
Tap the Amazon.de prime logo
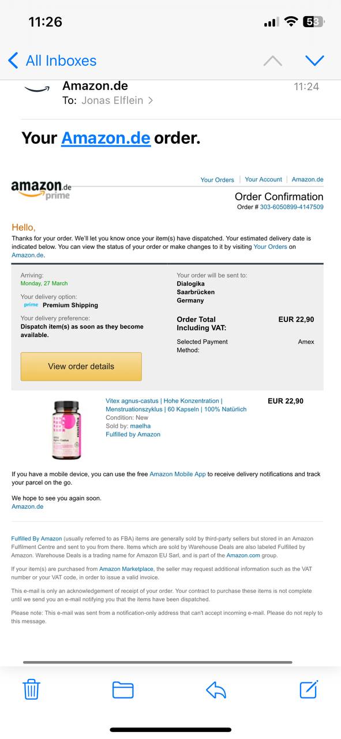click(x=41, y=189)
